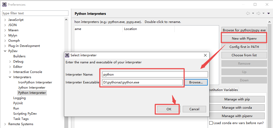Click Config first in PATH button
The width and height of the screenshot is (273, 128).
click(x=244, y=47)
